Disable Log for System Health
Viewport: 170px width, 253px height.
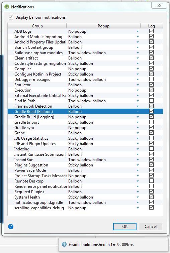(151, 197)
